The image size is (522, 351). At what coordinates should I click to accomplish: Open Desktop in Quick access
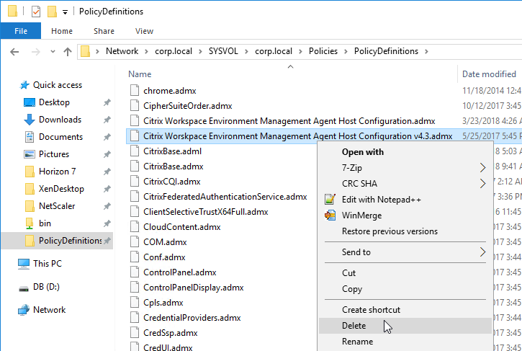(x=54, y=102)
